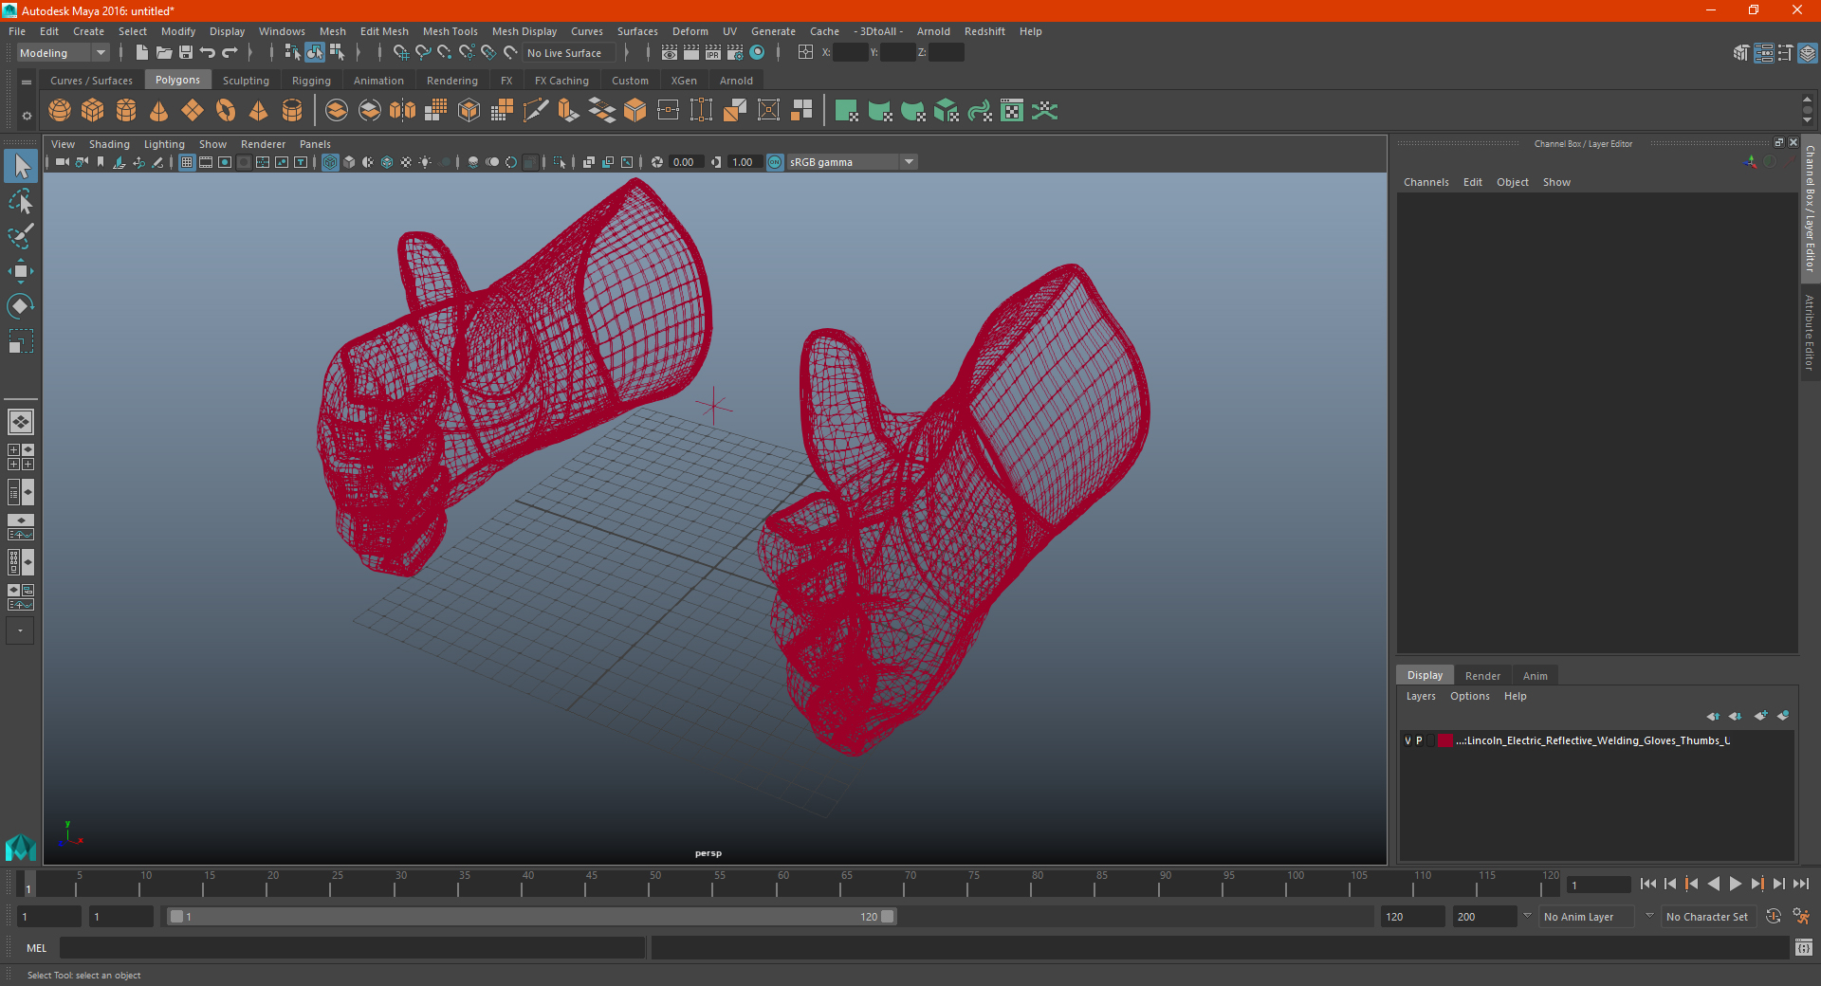Click the Undo arrow icon
1821x986 pixels.
[x=208, y=53]
